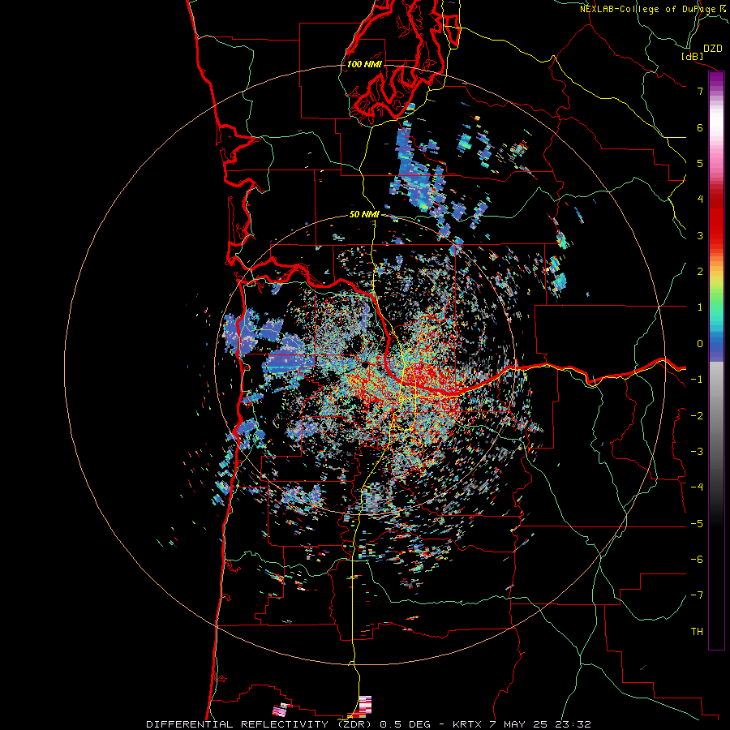Click the red section of the color bar

(x=716, y=219)
